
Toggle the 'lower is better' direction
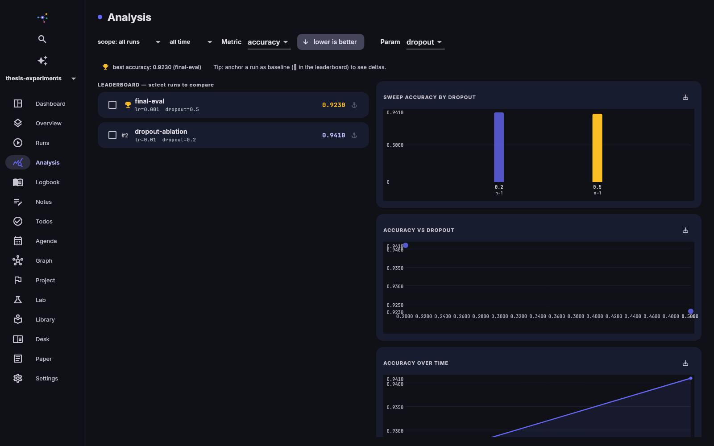[x=331, y=42]
